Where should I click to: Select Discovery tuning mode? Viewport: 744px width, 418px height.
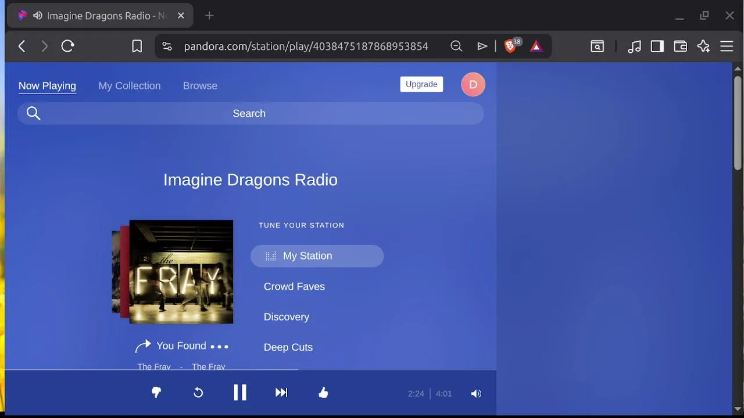pos(287,317)
